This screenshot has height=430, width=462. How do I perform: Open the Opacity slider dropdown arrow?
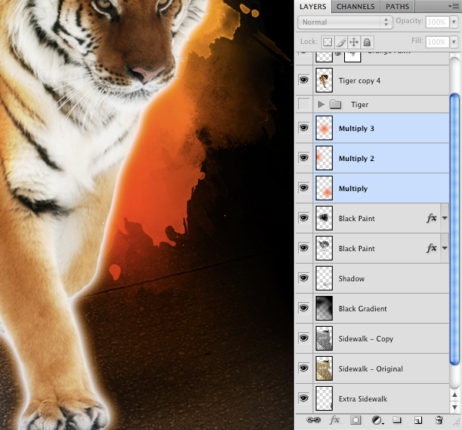(454, 22)
